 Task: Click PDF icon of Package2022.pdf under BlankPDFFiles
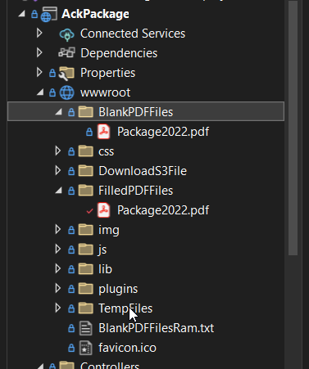104,132
